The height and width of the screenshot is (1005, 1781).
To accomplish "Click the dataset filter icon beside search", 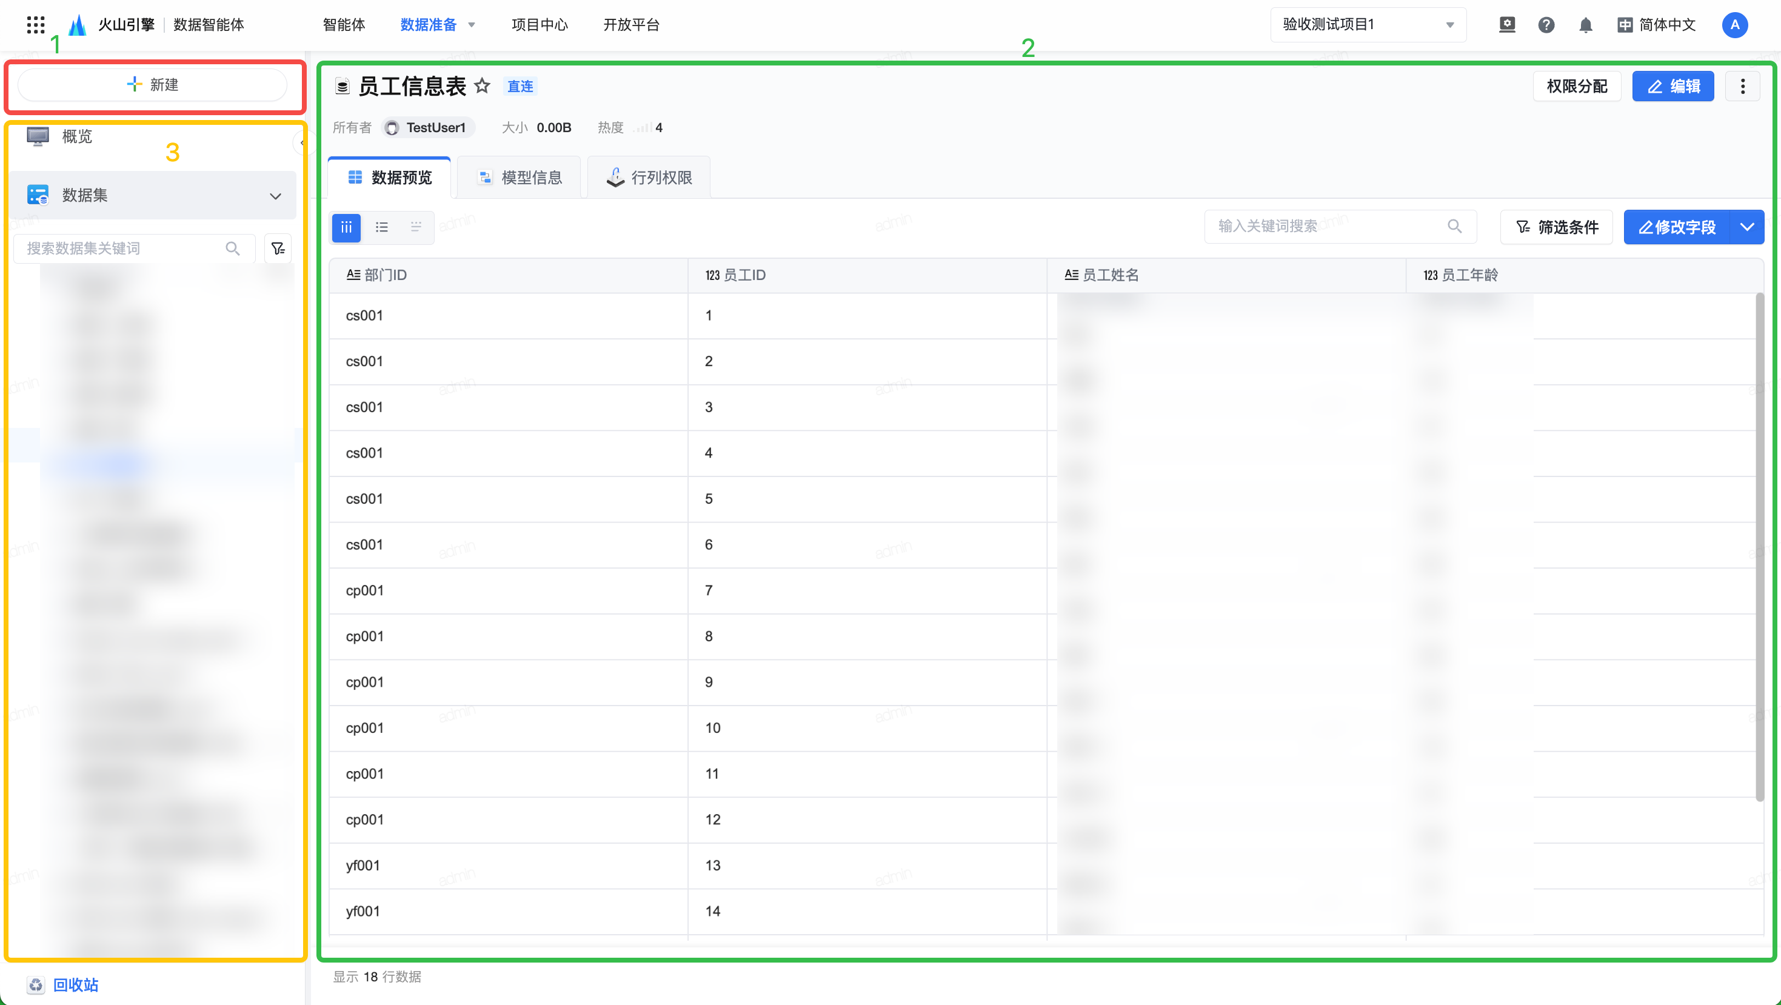I will click(x=278, y=248).
